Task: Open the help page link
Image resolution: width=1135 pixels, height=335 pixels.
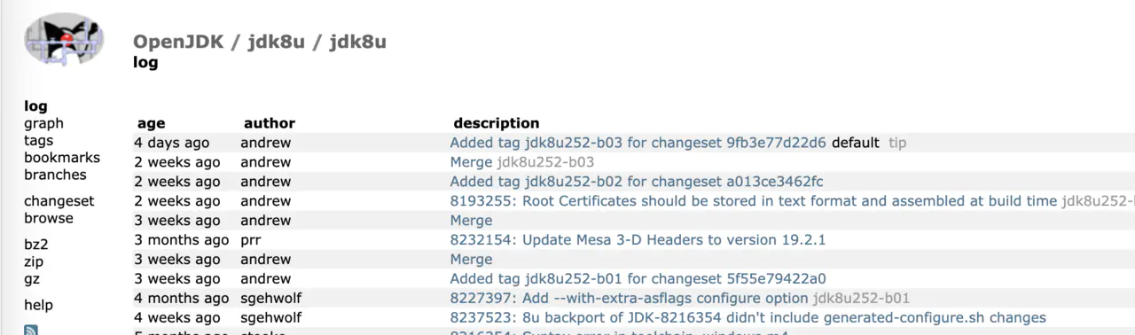Action: [38, 305]
